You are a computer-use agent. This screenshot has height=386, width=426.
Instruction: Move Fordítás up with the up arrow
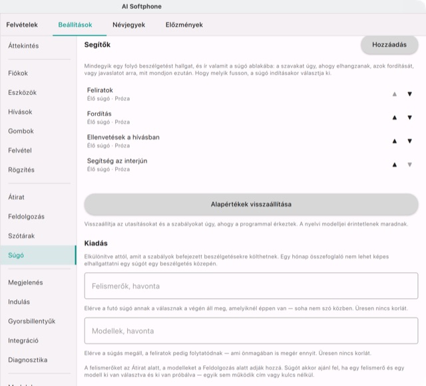click(x=395, y=118)
